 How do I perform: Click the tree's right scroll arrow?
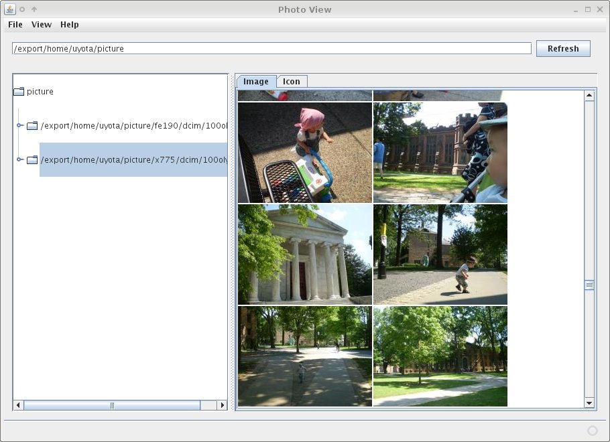coord(222,405)
